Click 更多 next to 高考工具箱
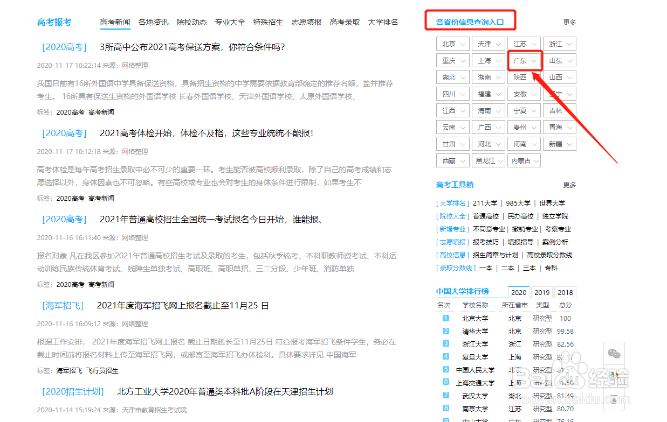 point(569,185)
